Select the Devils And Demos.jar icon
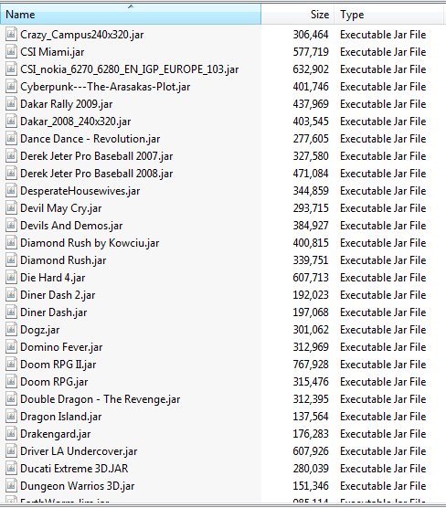Viewport: 446px width, 508px height. click(11, 226)
